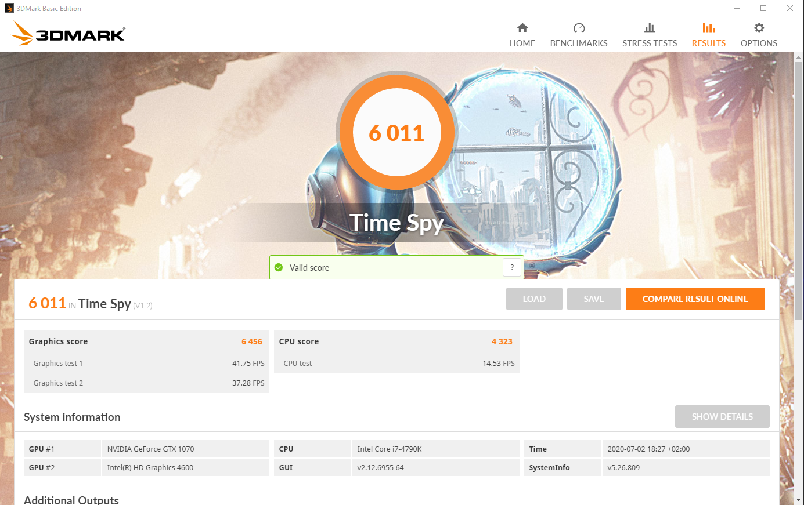Open the valid score help question mark
The height and width of the screenshot is (505, 804).
point(512,267)
